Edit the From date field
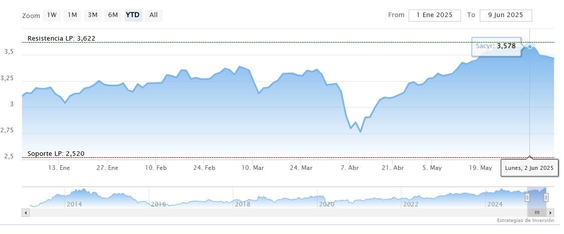 pos(434,15)
